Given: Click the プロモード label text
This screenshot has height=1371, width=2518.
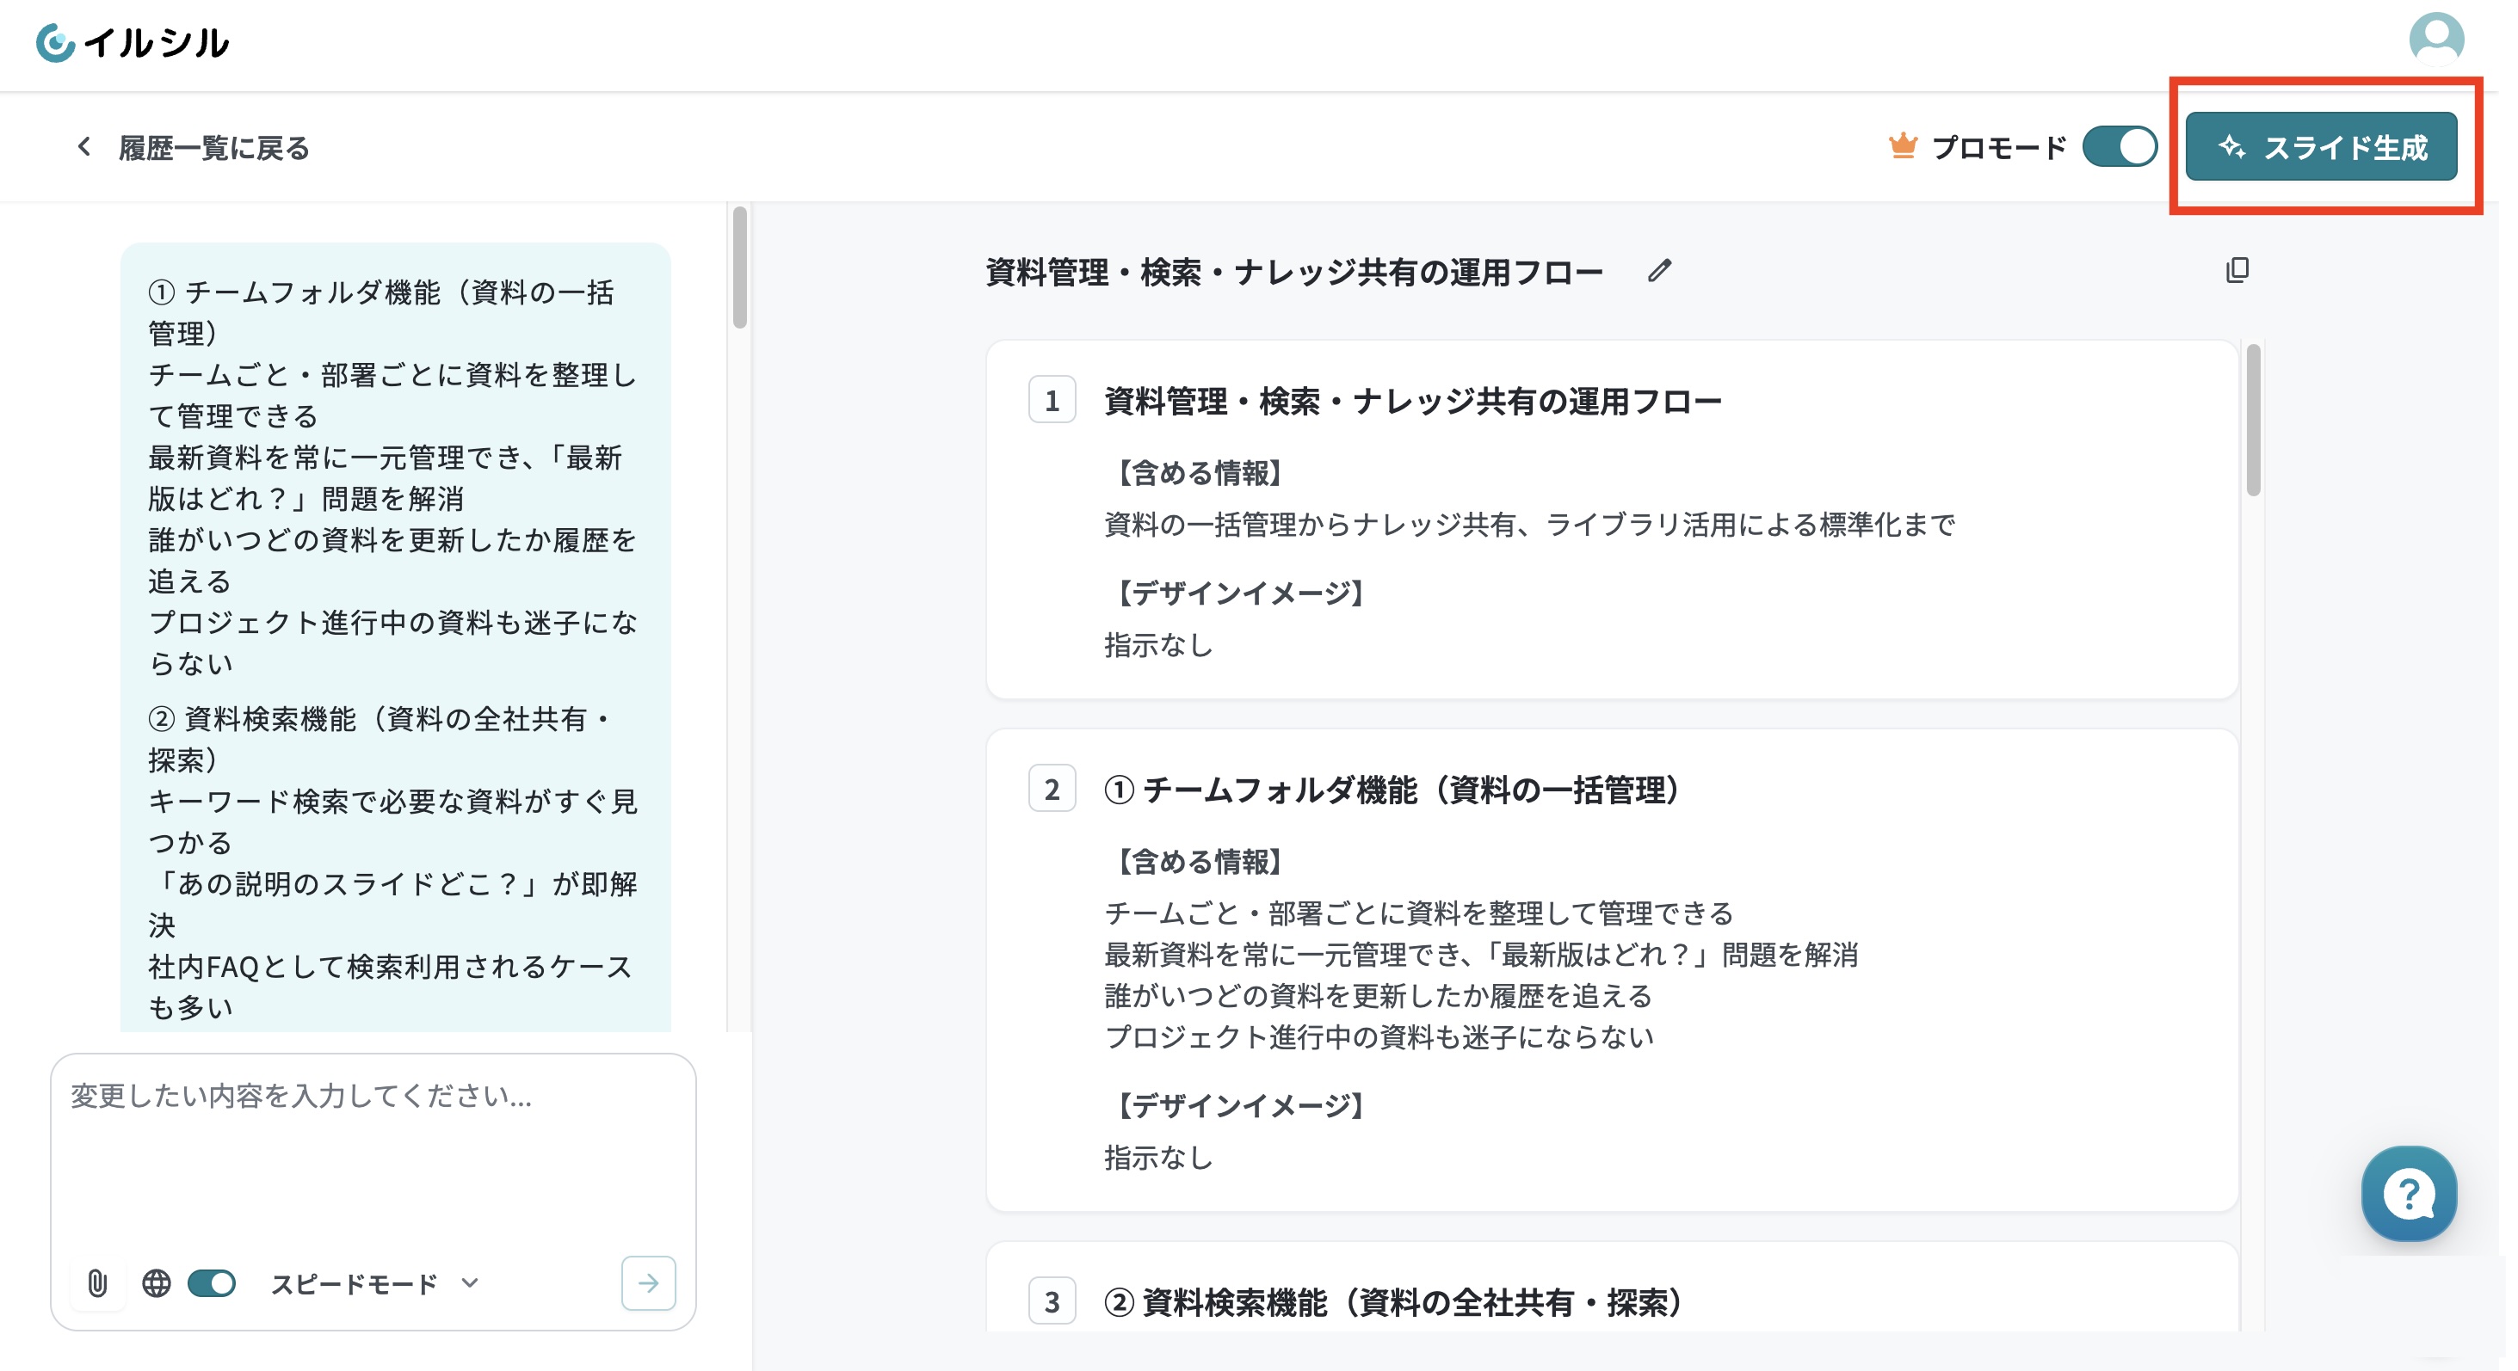Looking at the screenshot, I should 1999,148.
